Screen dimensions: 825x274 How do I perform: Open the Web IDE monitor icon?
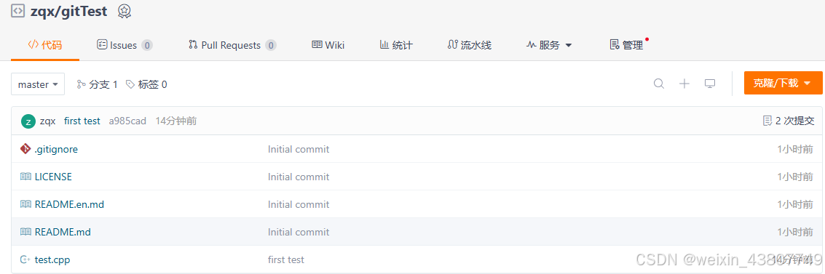click(710, 84)
